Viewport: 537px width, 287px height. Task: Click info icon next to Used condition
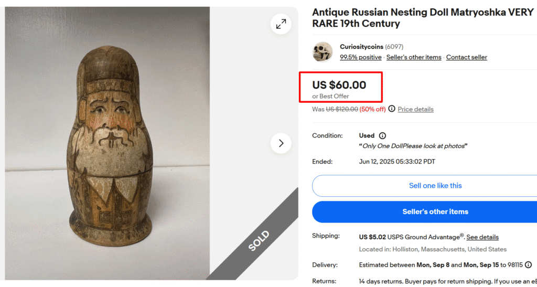pyautogui.click(x=382, y=135)
